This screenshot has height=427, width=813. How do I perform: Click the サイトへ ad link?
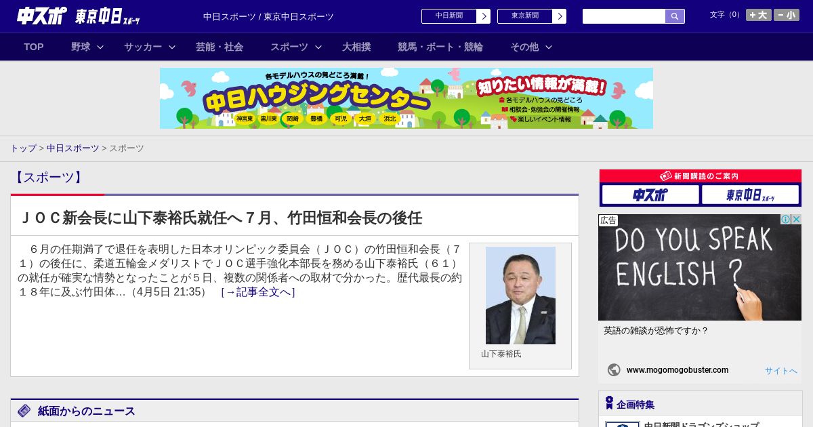(x=781, y=371)
